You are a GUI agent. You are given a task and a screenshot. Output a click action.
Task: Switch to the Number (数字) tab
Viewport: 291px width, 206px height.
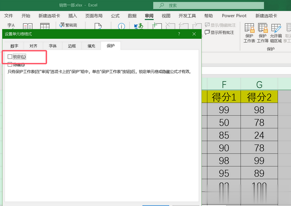click(14, 46)
